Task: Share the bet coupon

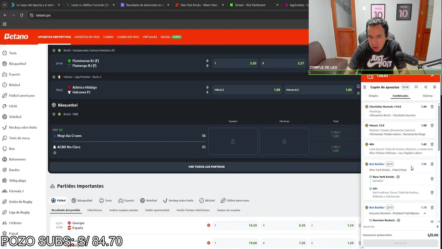Action: pyautogui.click(x=425, y=87)
